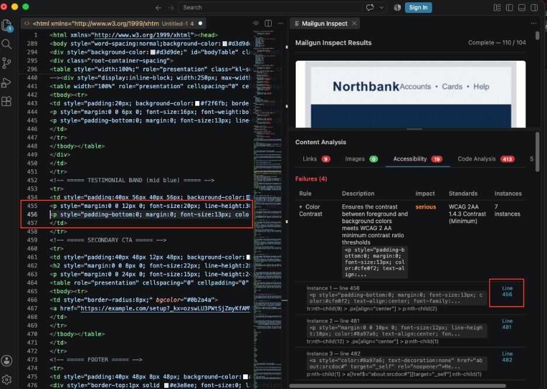The image size is (547, 389).
Task: Open the chat icon in title bar
Action: [x=370, y=8]
